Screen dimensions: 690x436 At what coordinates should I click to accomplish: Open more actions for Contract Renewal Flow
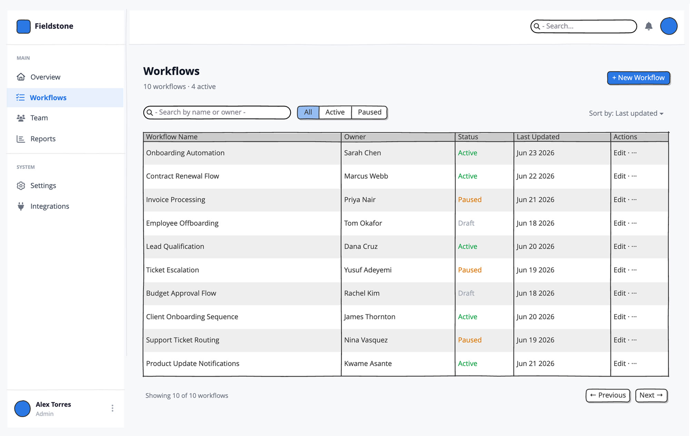[634, 176]
